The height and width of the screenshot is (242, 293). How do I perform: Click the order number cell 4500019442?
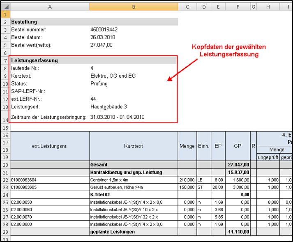coord(104,30)
